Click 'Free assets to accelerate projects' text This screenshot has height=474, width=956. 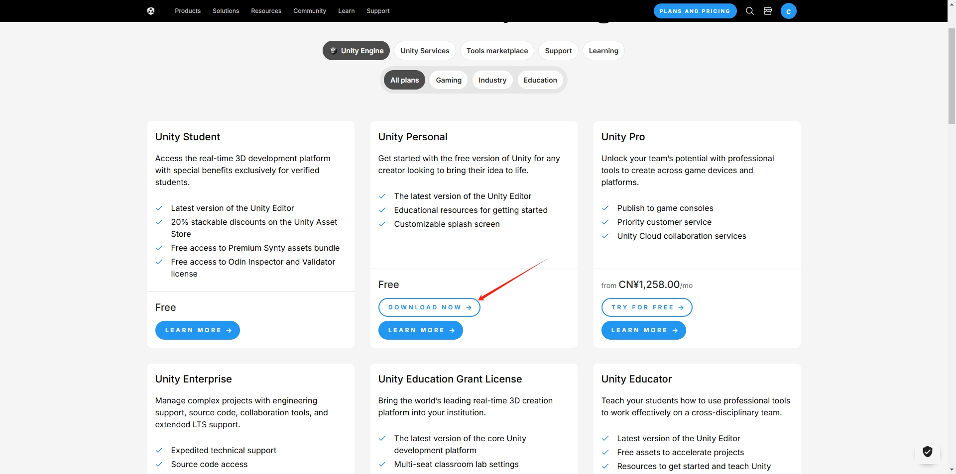click(x=680, y=452)
